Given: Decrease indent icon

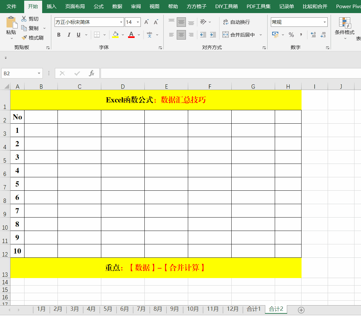Looking at the screenshot, I should click(x=203, y=35).
